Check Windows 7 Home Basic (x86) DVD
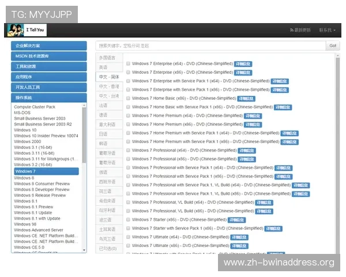 point(128,98)
